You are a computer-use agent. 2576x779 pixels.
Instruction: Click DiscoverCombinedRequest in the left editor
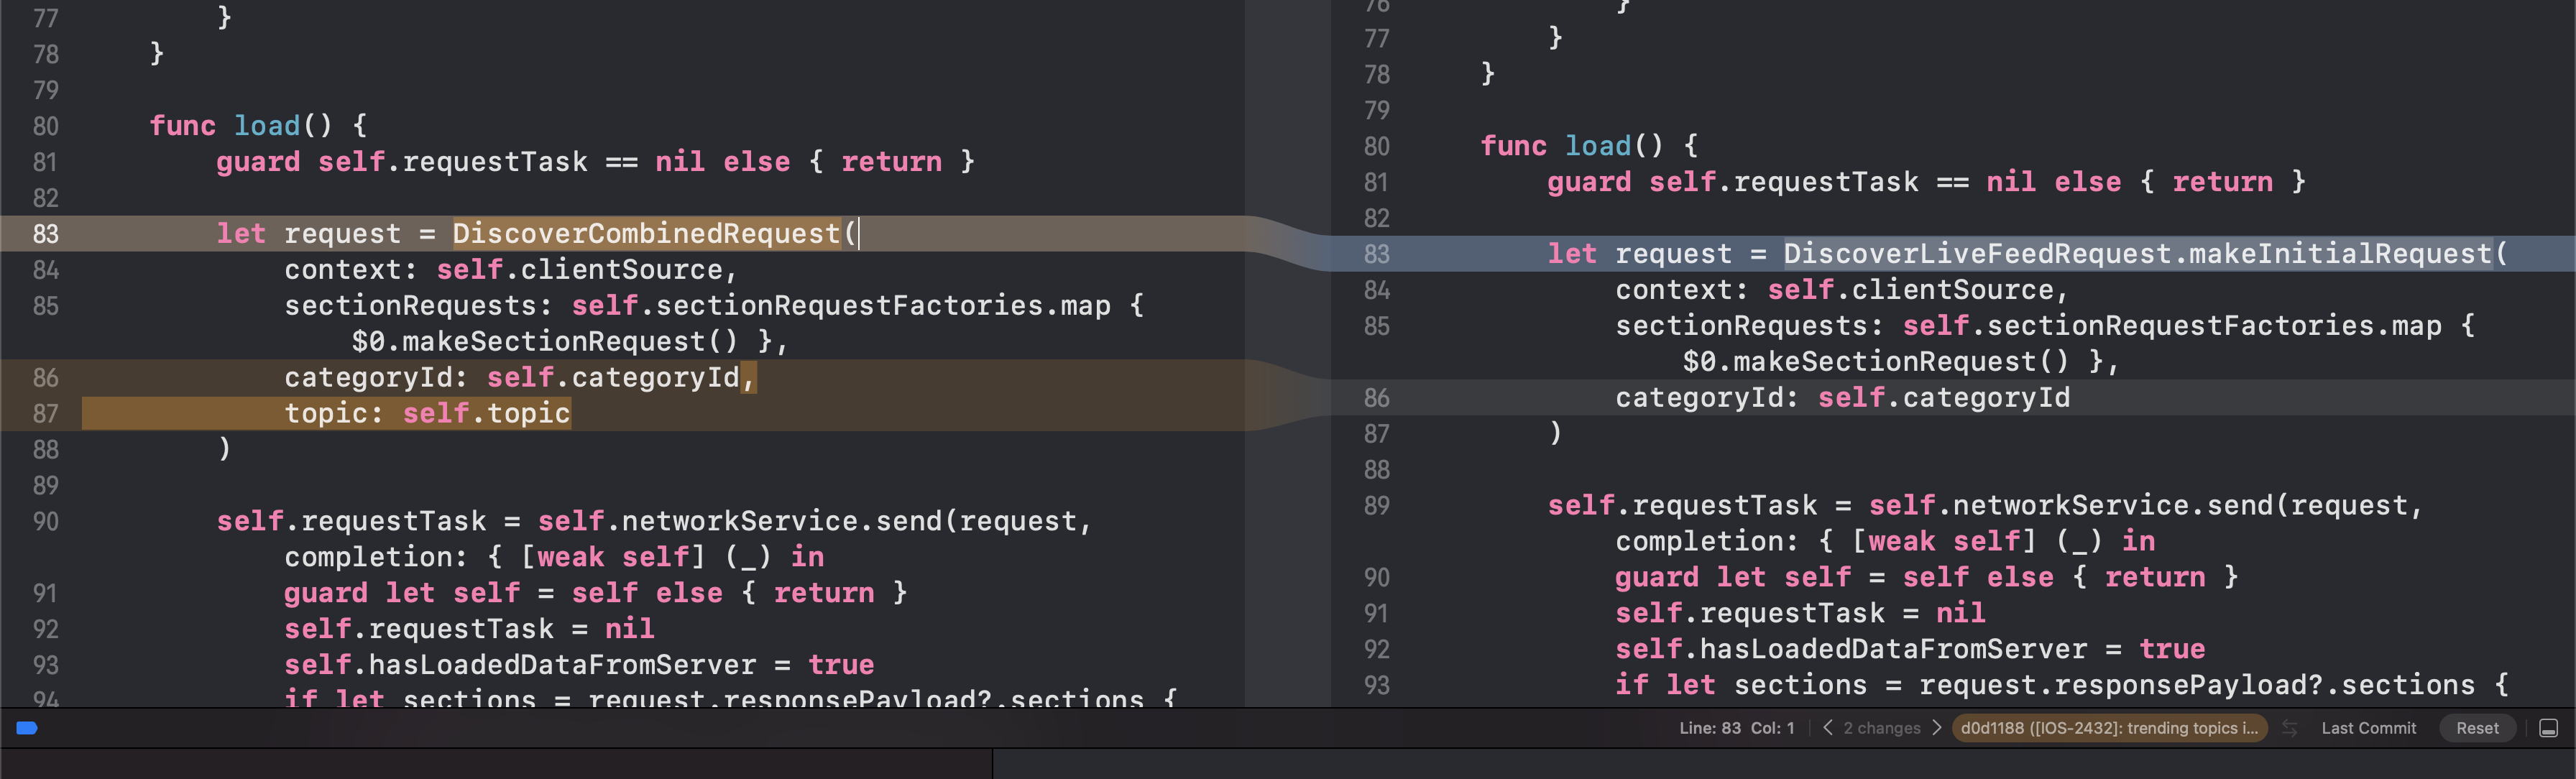[646, 234]
